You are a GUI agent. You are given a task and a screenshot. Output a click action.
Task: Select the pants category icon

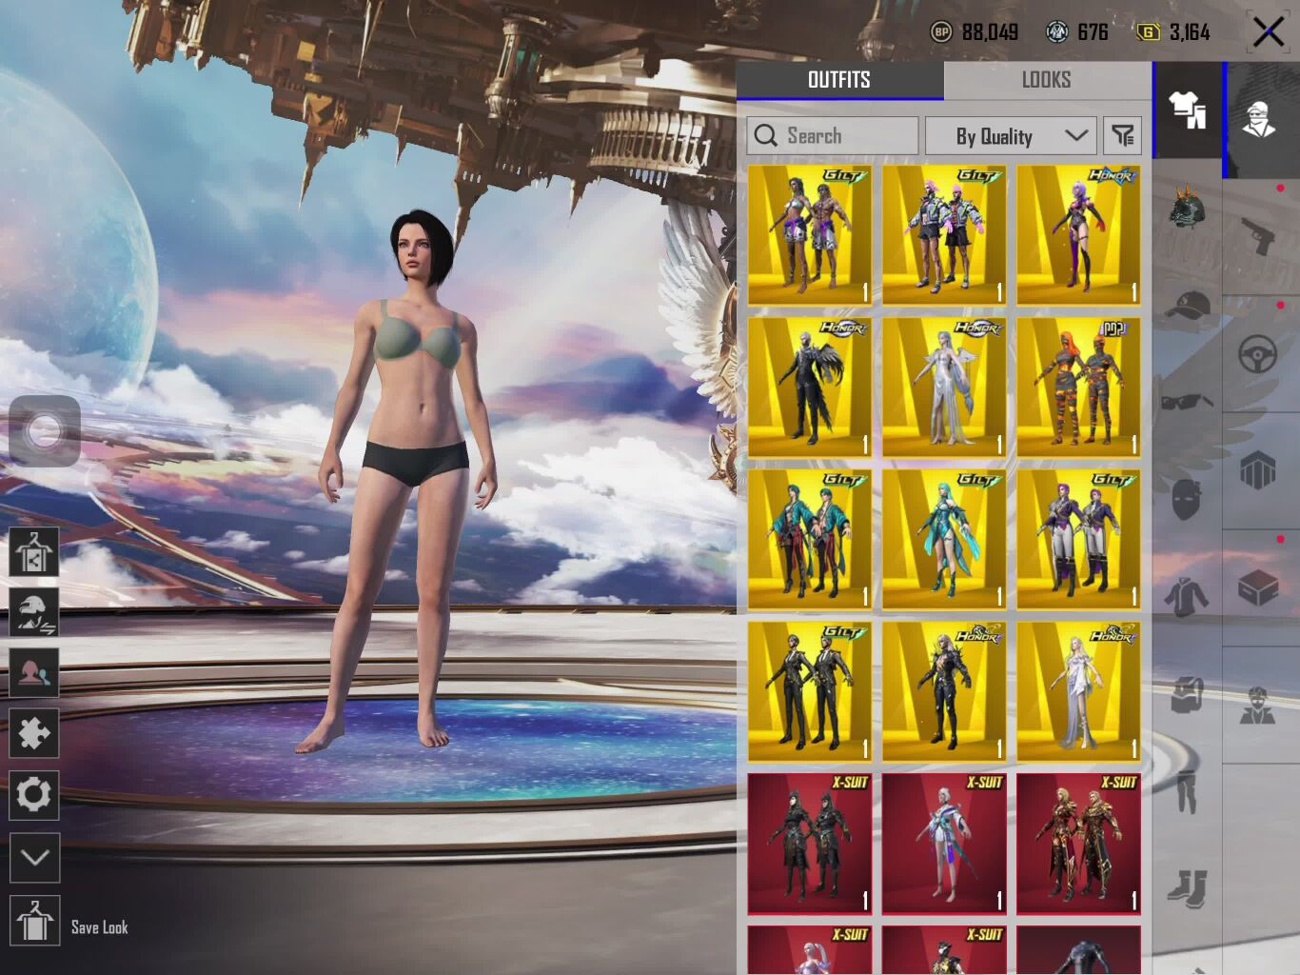click(x=1187, y=791)
